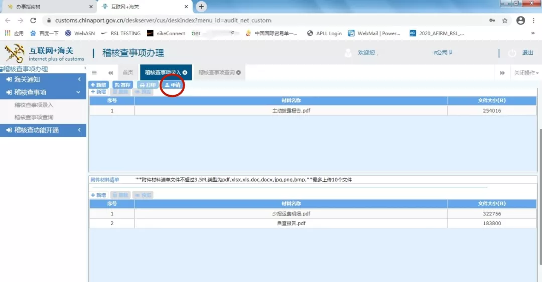Click 删除 above the 主动披露报告.pdf table

[121, 92]
